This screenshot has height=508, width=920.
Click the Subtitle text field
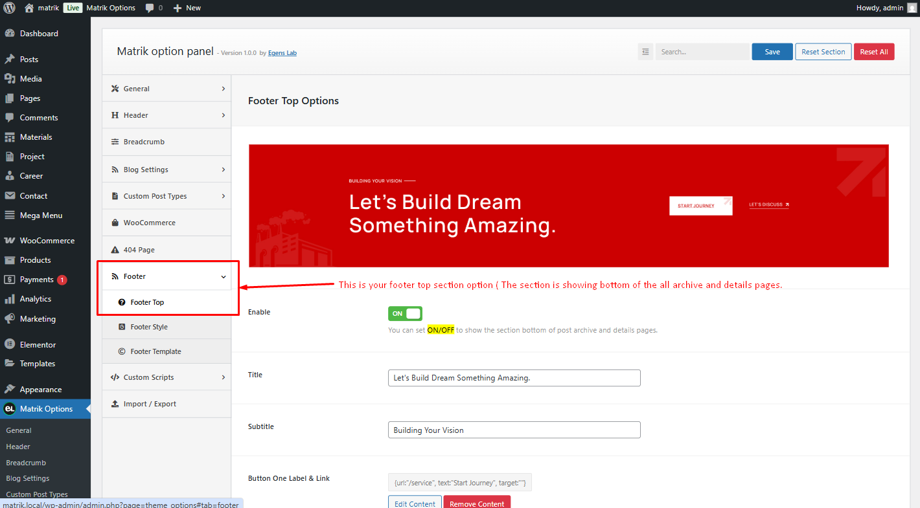click(x=514, y=430)
